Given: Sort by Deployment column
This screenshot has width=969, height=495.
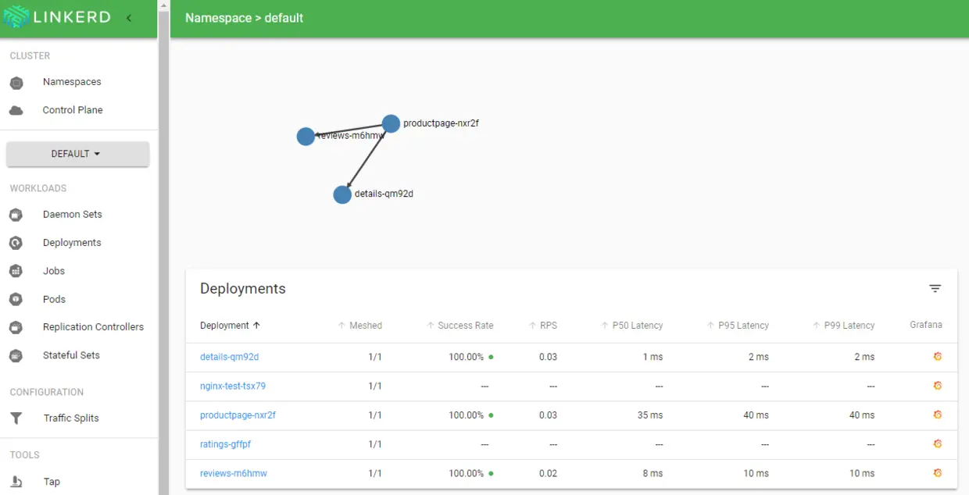Looking at the screenshot, I should pos(230,326).
